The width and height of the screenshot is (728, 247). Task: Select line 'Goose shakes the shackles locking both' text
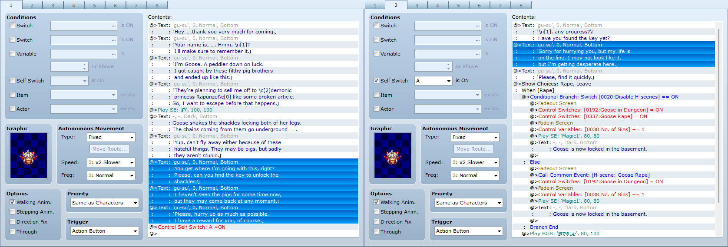pyautogui.click(x=253, y=123)
